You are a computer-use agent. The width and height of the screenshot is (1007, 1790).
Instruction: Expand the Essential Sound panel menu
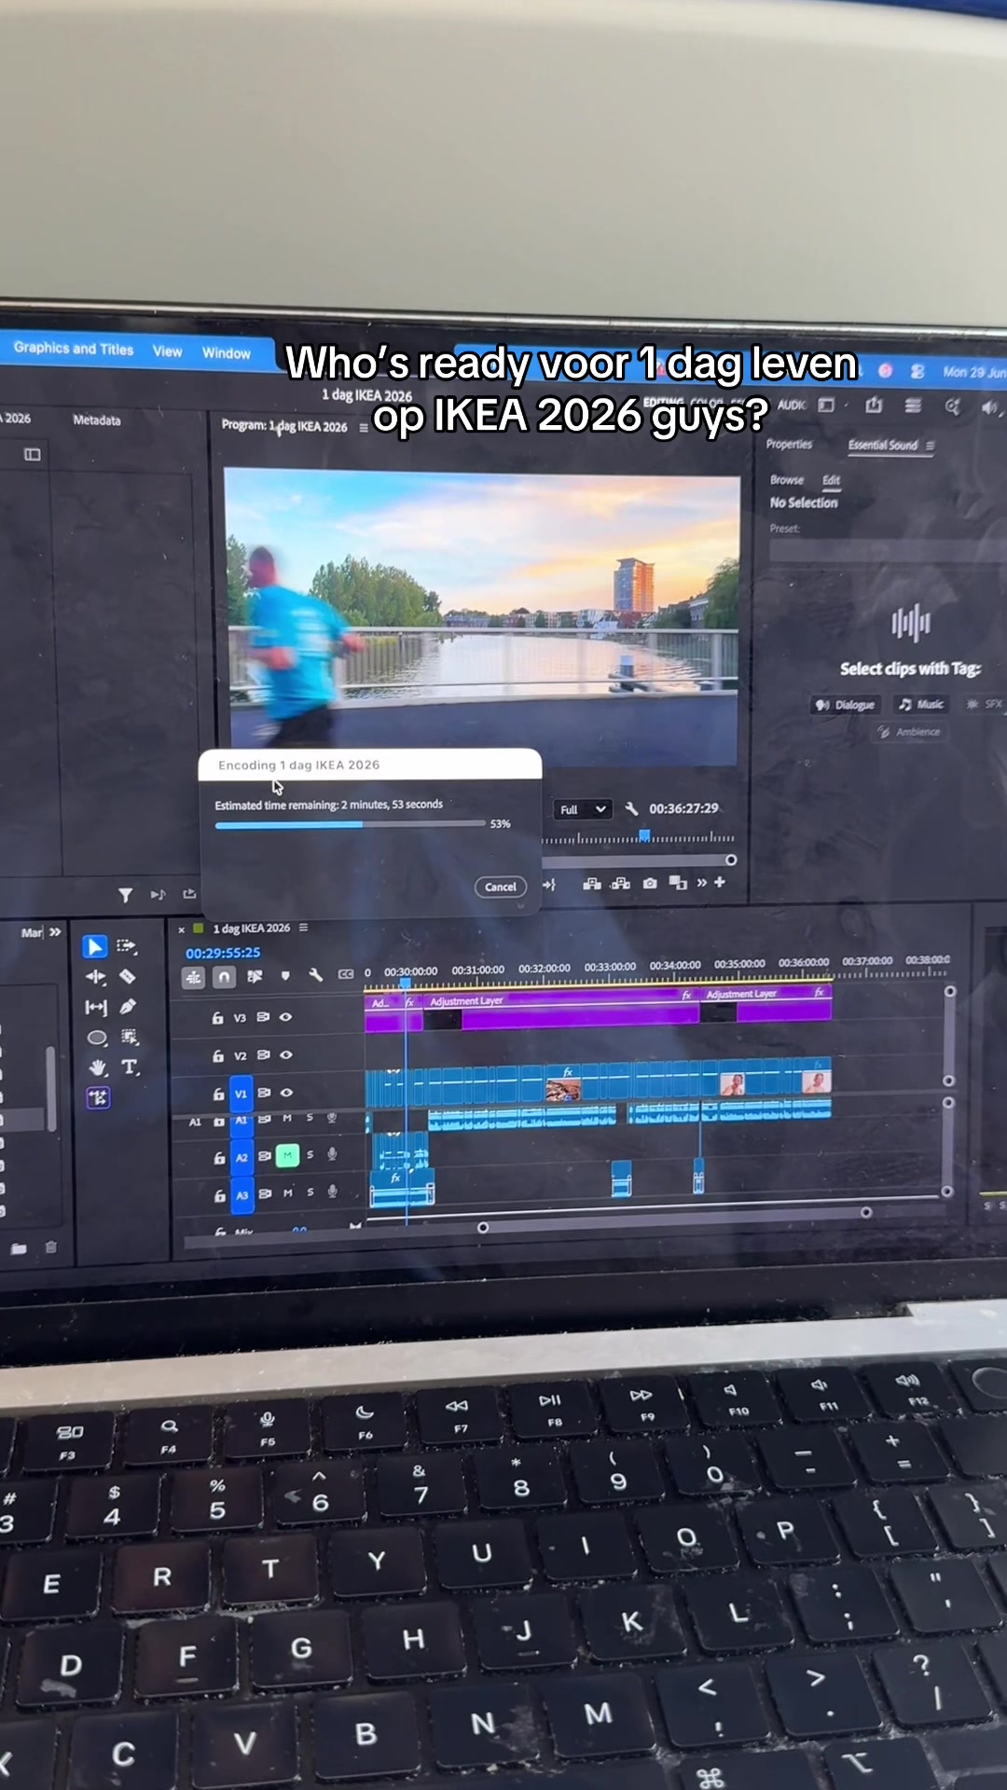coord(930,446)
